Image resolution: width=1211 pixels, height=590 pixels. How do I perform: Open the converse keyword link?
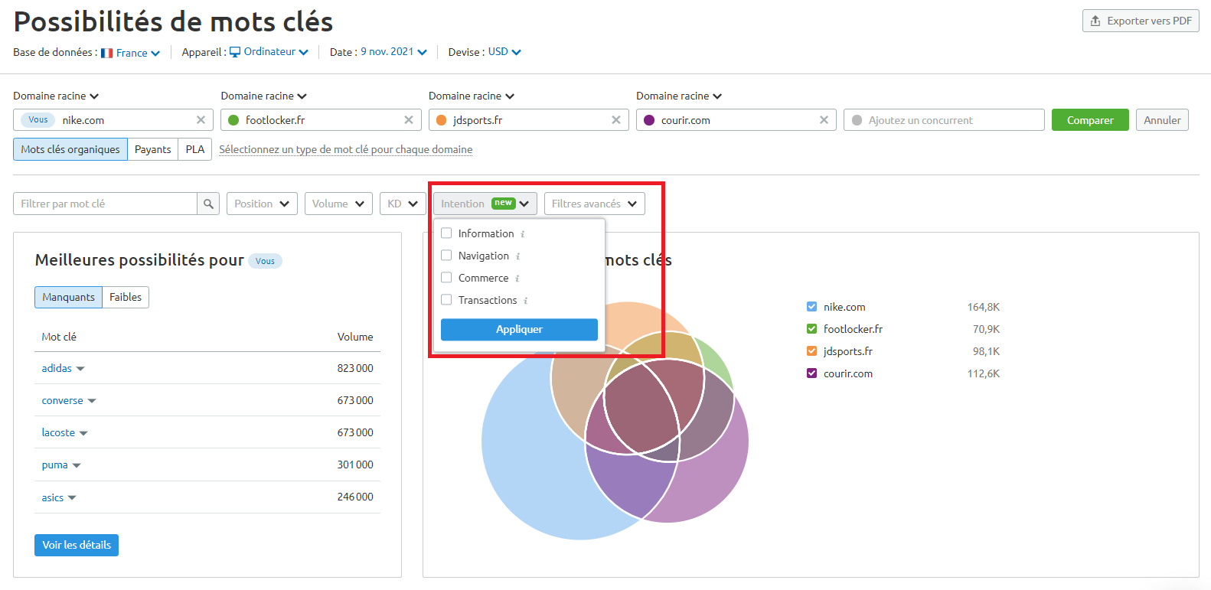tap(62, 400)
